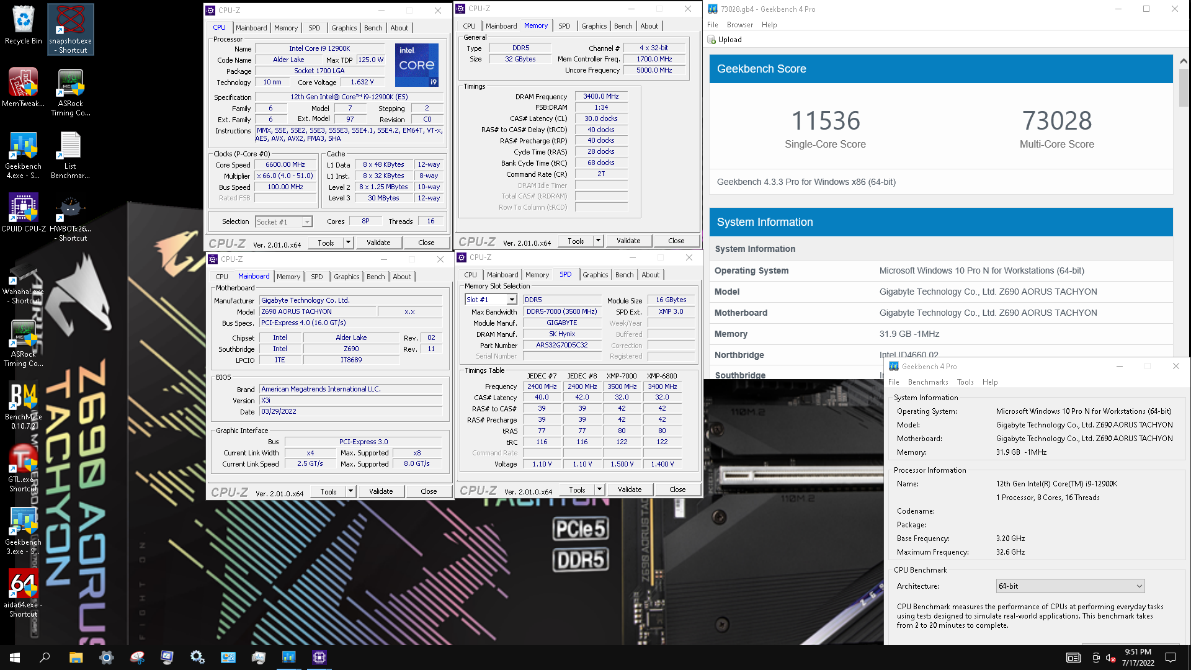Open About tab in CPU-Z SPD window
The width and height of the screenshot is (1191, 670).
coord(650,275)
